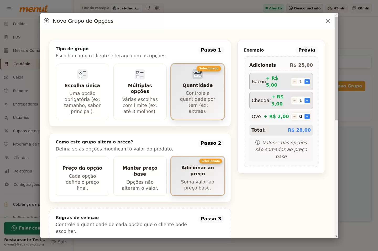Click the Caixa sidebar icon
The height and width of the screenshot is (251, 378).
coord(6,77)
